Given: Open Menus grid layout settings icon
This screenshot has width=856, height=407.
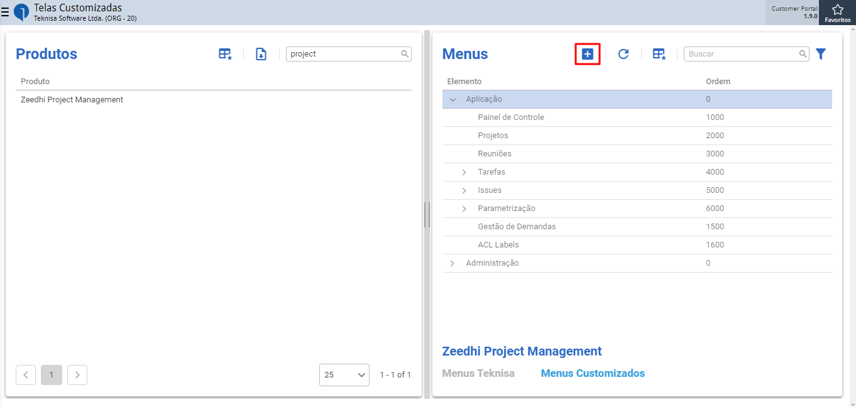Looking at the screenshot, I should 659,54.
